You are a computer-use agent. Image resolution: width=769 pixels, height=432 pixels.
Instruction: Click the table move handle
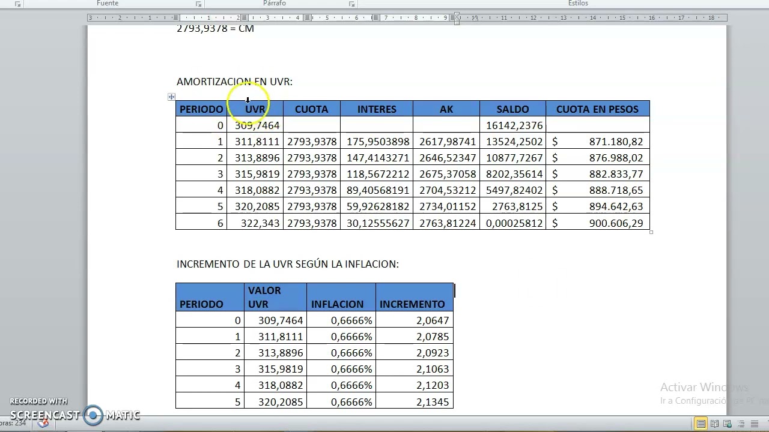(171, 97)
